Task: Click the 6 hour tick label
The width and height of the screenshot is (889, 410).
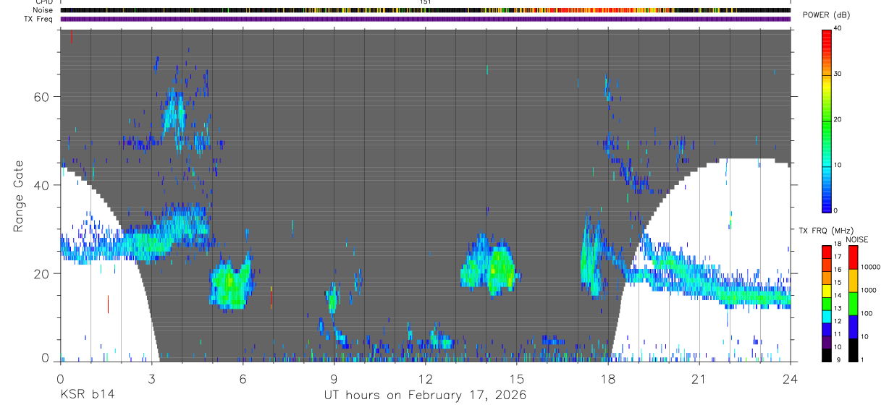Action: point(243,378)
